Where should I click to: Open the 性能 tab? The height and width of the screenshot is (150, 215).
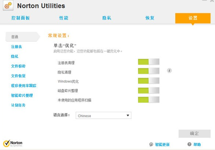point(64,18)
